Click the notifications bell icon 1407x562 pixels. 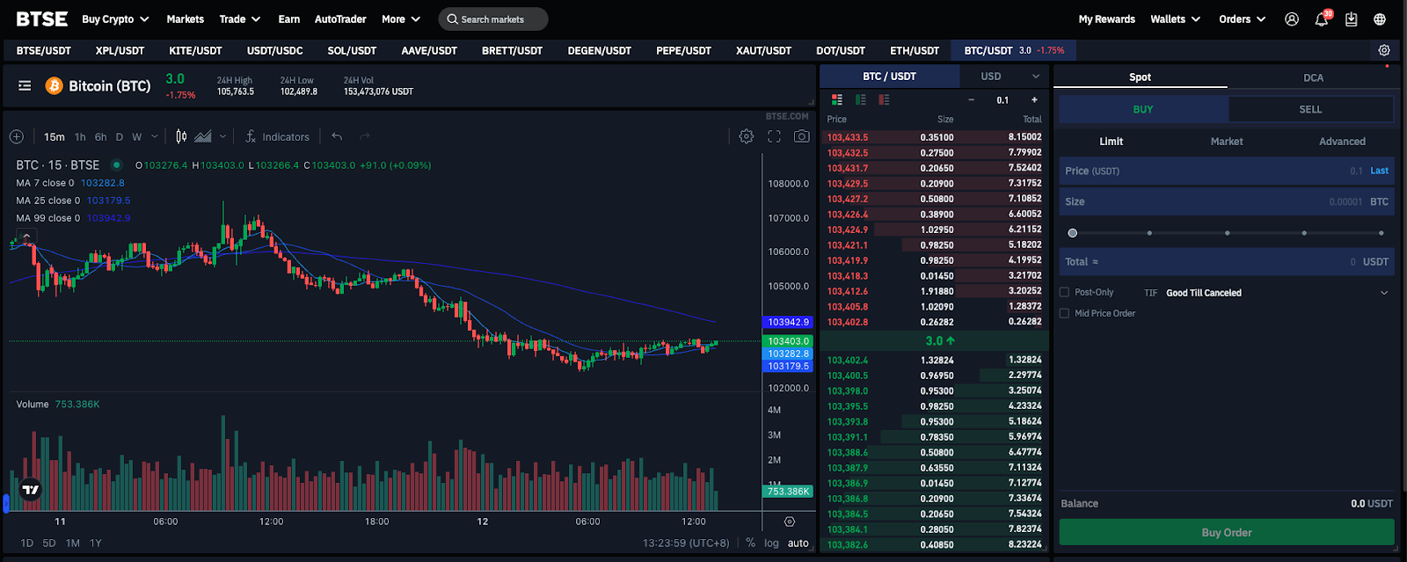click(x=1321, y=19)
